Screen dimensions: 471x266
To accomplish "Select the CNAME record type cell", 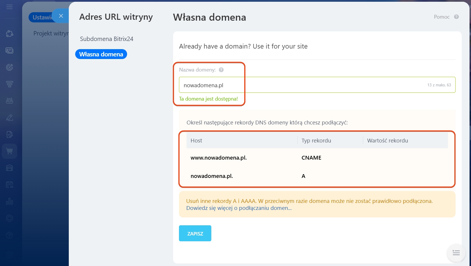I will (311, 158).
